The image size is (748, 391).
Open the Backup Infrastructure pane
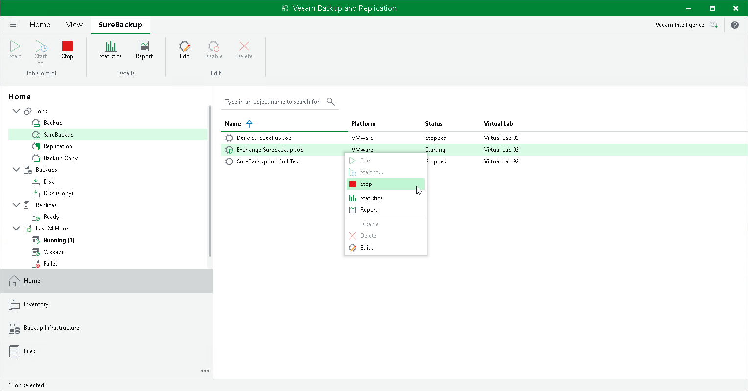[x=107, y=328]
